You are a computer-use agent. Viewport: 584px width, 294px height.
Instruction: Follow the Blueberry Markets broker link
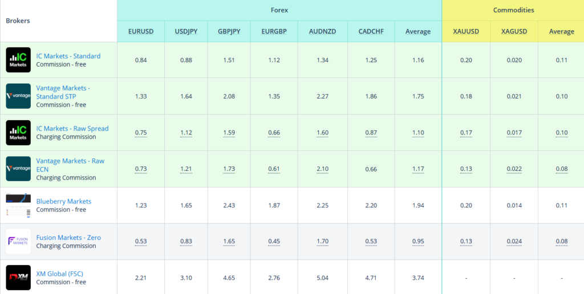tap(64, 201)
